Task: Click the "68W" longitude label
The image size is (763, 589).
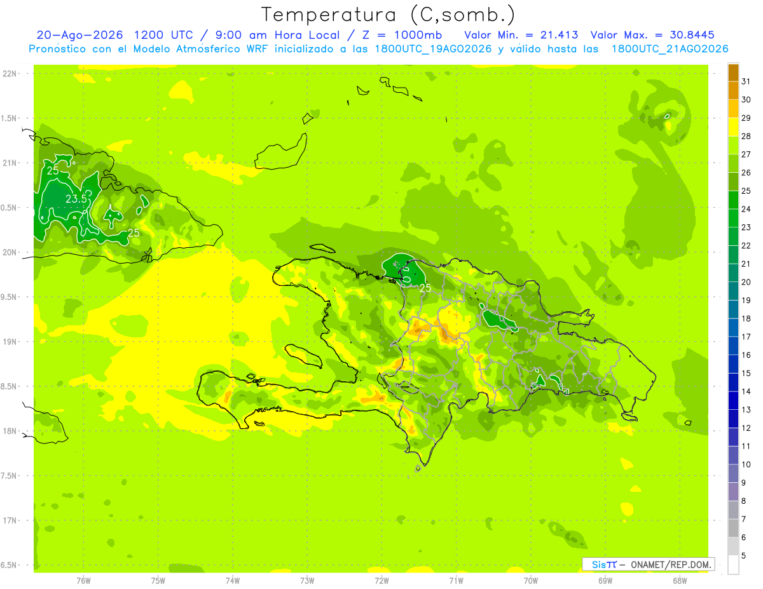Action: click(679, 580)
